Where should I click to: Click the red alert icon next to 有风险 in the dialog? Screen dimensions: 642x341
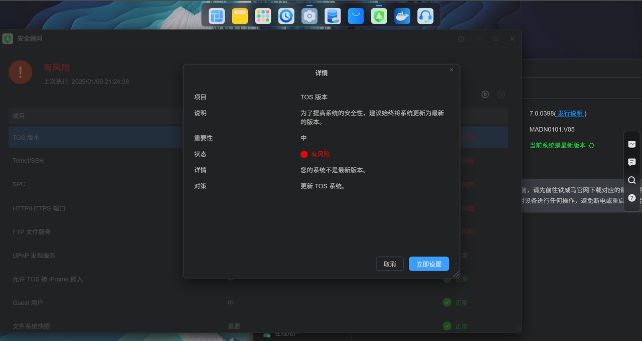tap(304, 154)
